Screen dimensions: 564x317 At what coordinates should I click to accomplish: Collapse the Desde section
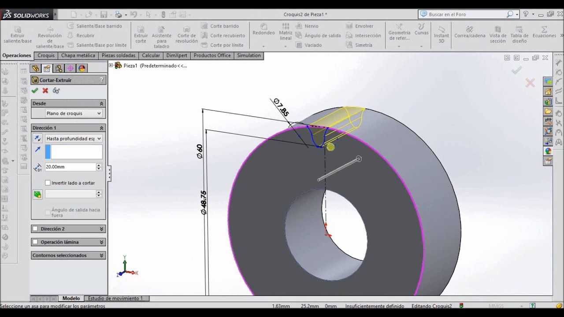(101, 103)
